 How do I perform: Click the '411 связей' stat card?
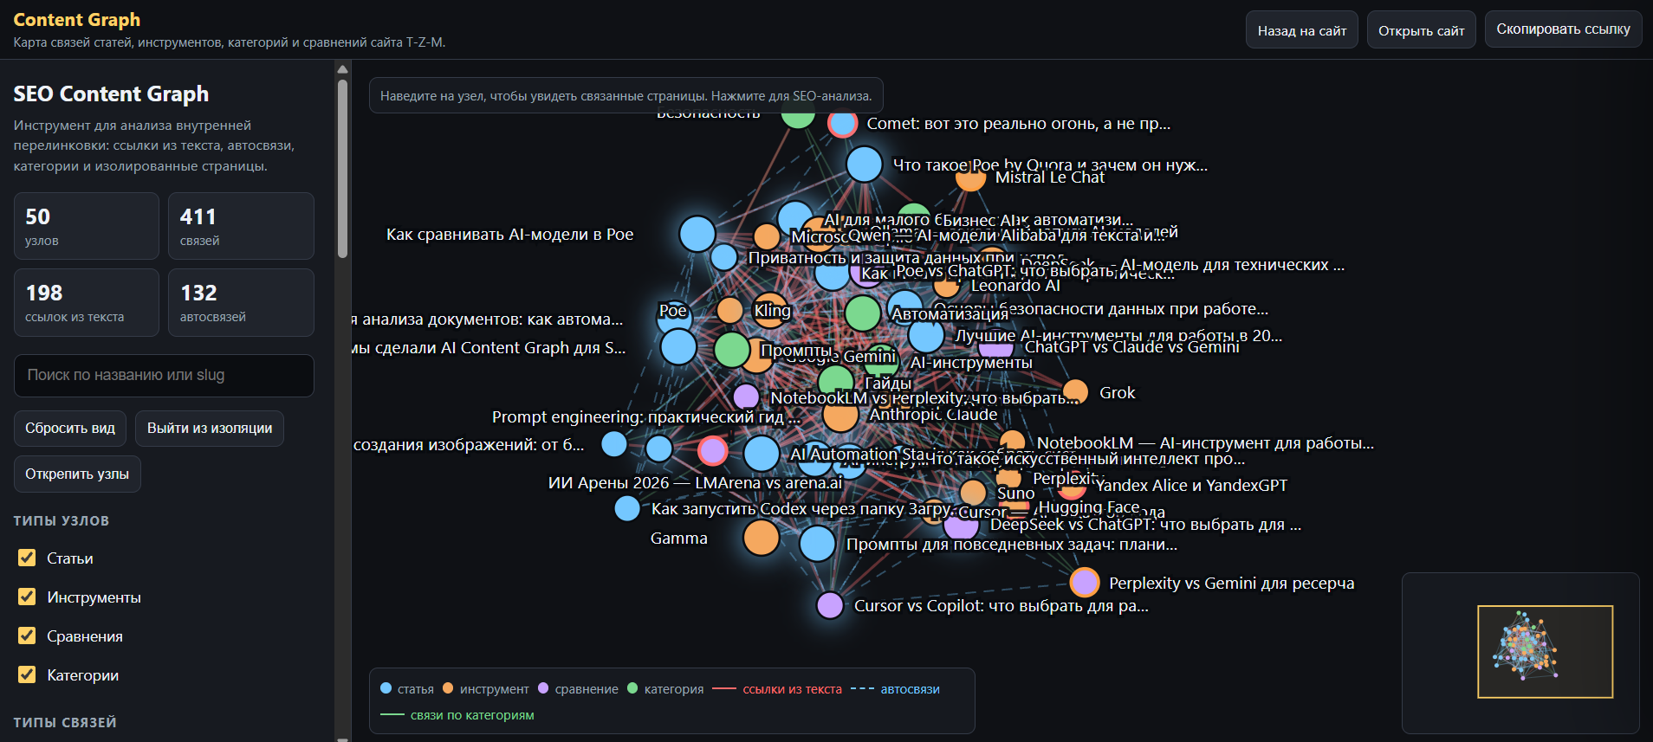click(x=241, y=226)
